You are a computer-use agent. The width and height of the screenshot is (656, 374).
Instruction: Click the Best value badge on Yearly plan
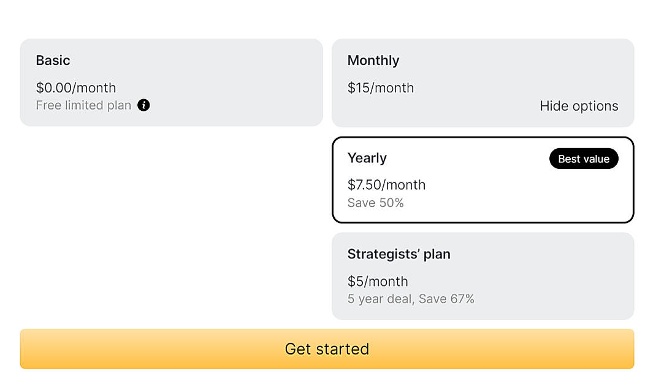pos(583,159)
